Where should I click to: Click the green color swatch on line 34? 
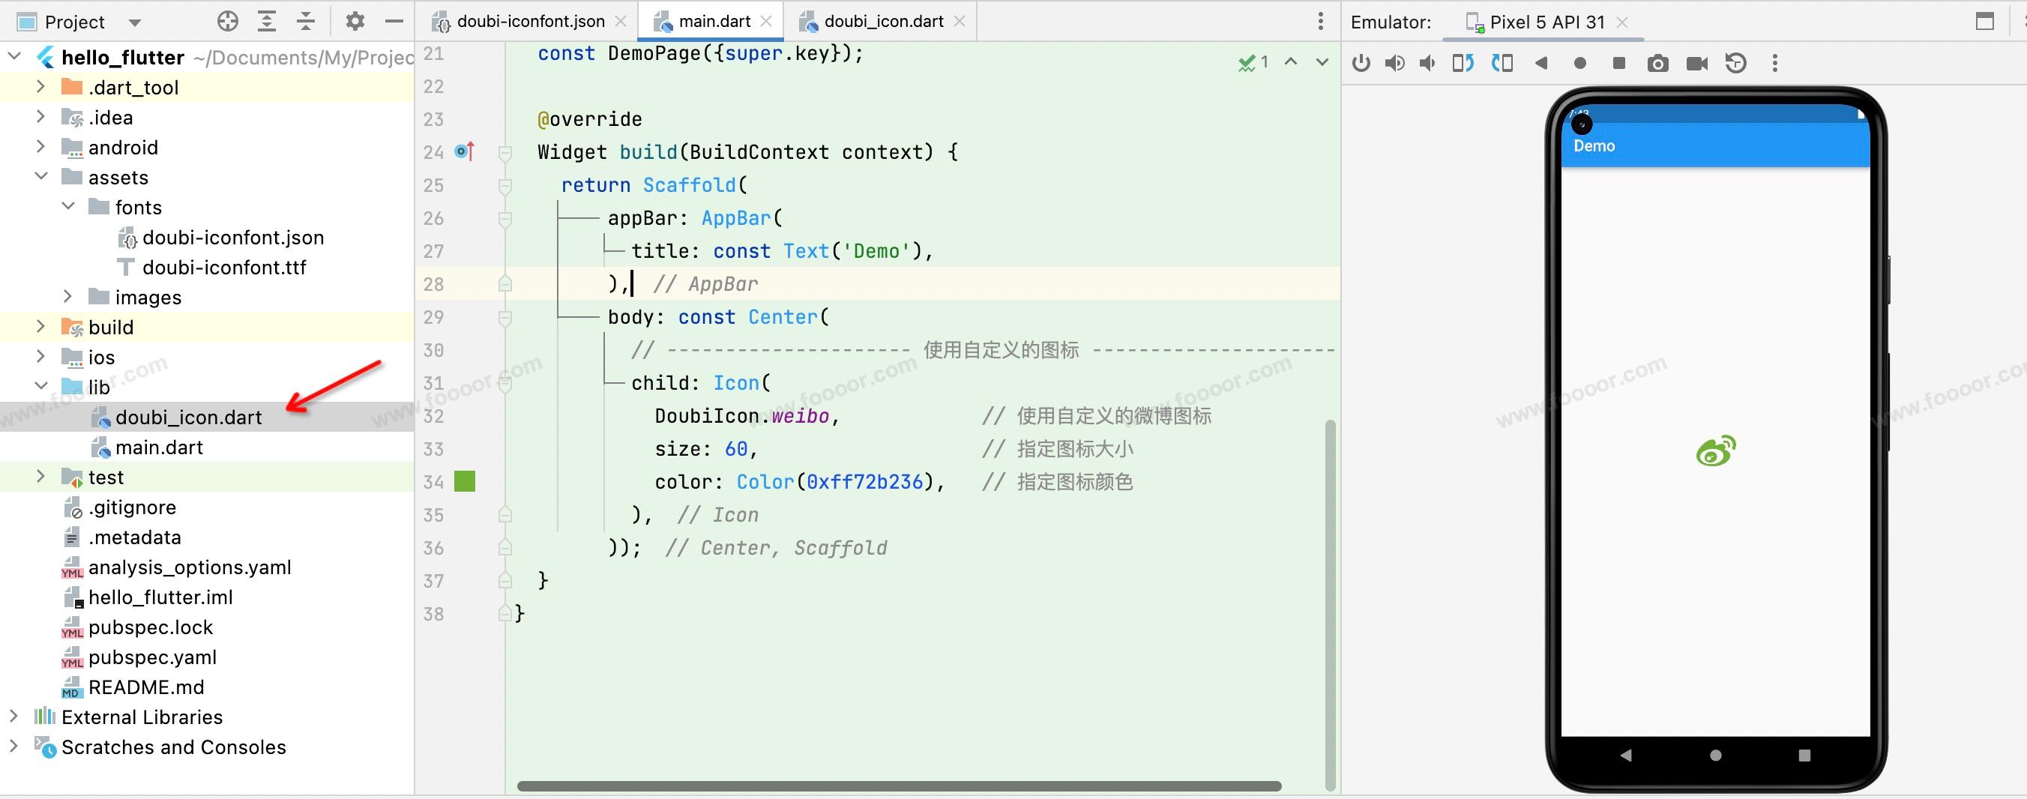464,481
